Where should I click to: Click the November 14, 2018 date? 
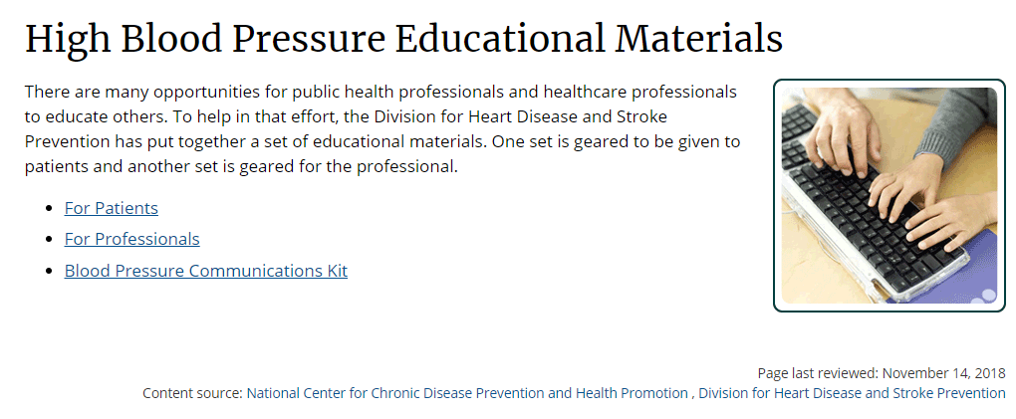pyautogui.click(x=944, y=373)
